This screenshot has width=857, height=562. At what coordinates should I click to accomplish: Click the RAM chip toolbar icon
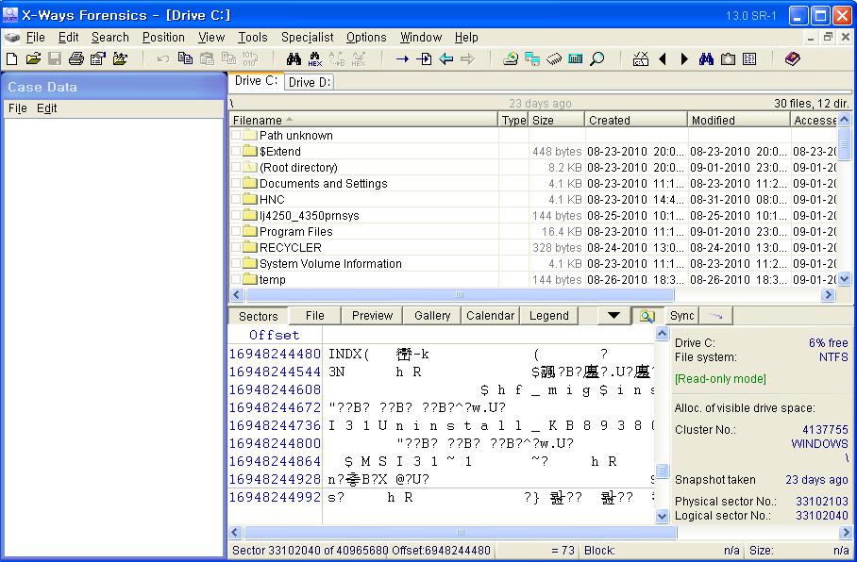point(554,59)
